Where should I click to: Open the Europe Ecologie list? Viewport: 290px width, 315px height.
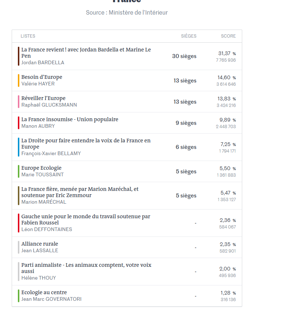(41, 168)
